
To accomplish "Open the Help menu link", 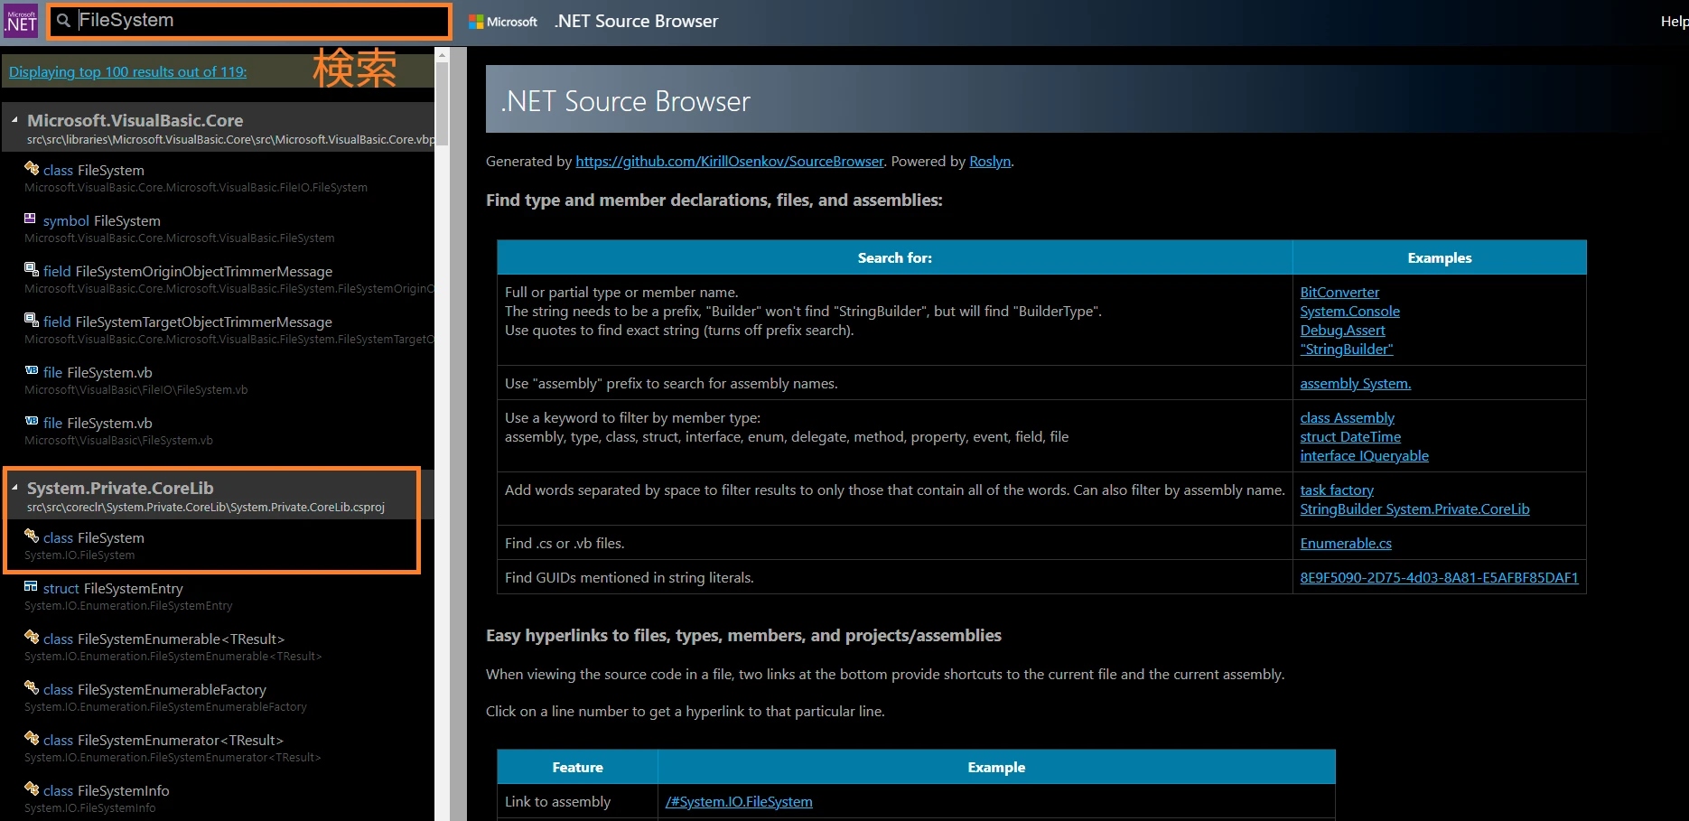I will point(1674,22).
